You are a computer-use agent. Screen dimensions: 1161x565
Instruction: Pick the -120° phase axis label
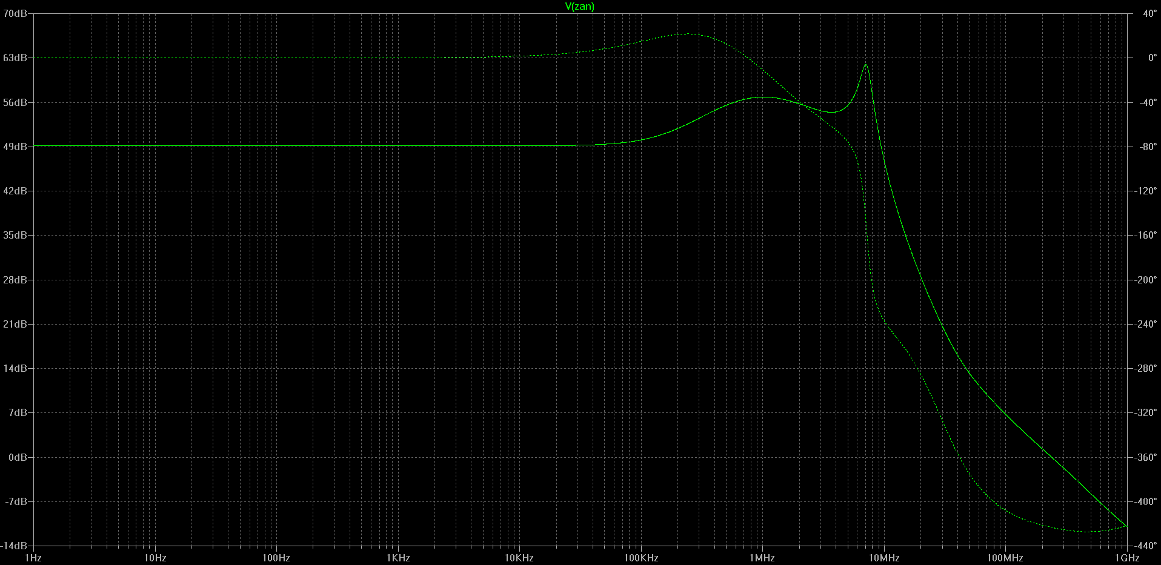tap(1146, 191)
